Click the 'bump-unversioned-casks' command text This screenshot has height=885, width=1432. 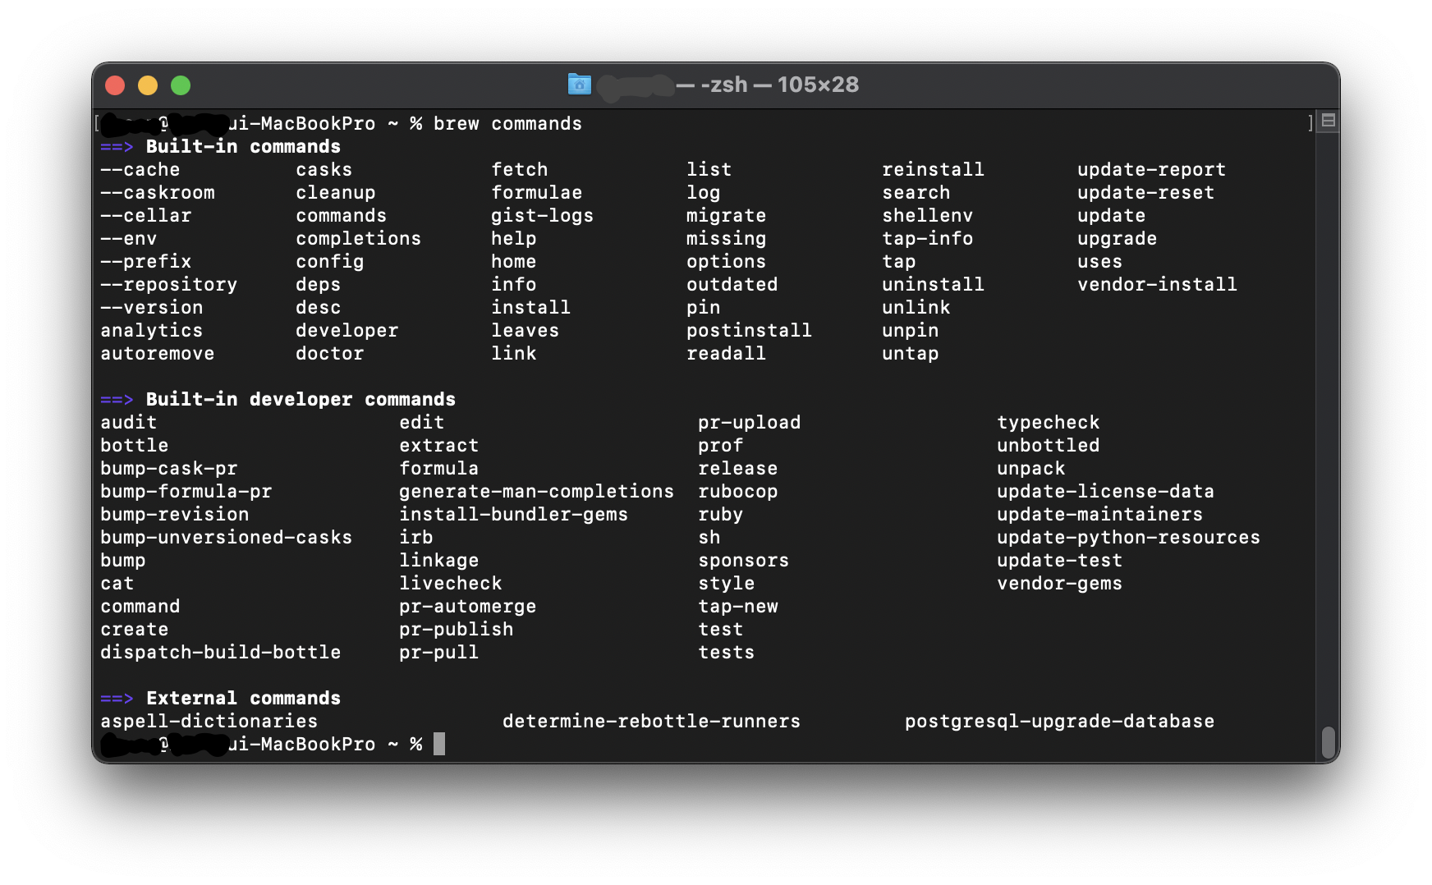227,538
